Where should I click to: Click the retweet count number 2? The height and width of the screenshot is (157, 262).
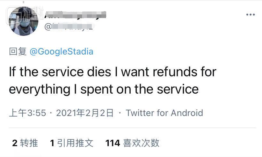tap(15, 143)
